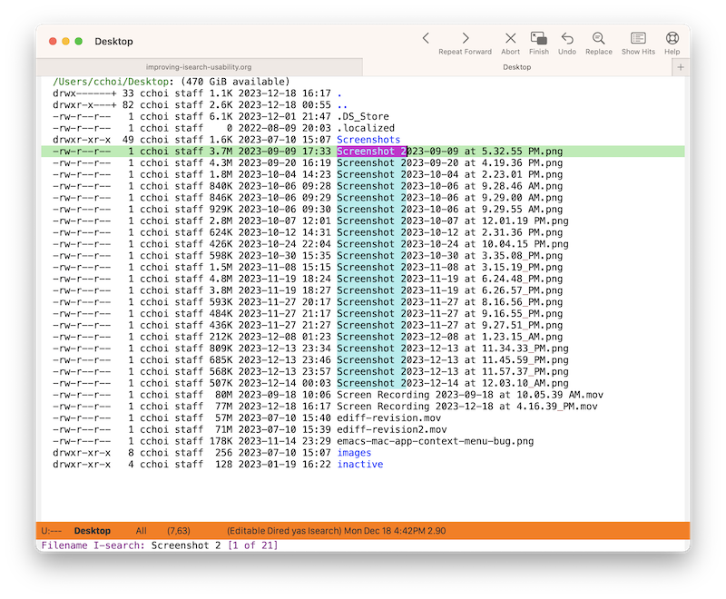This screenshot has height=599, width=726.
Task: Select the .DS_Store file row
Action: pyautogui.click(x=362, y=117)
